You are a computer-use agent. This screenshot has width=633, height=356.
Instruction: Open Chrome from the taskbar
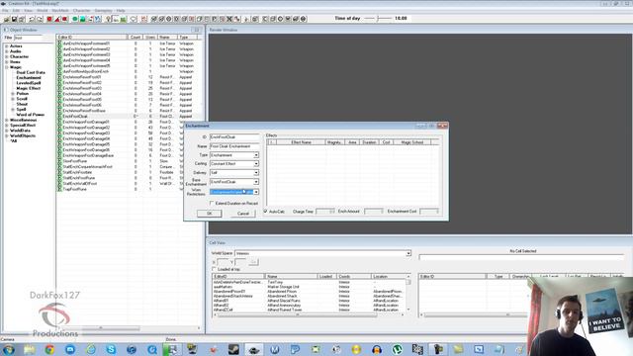click(49, 349)
